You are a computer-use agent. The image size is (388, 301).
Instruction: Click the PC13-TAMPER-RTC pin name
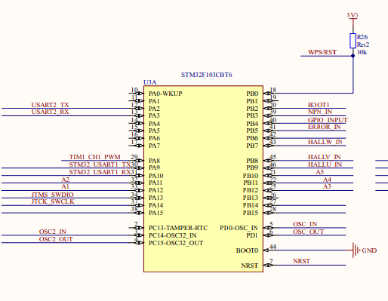(178, 228)
